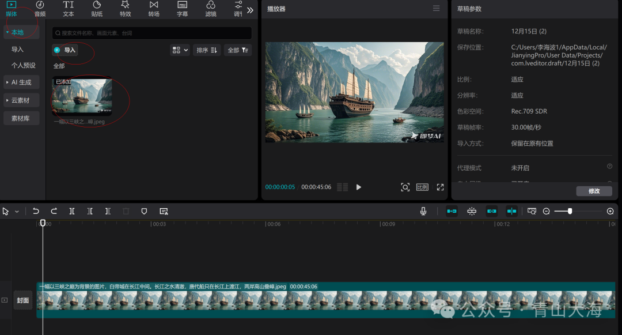Click the 修改 button in draft parameters
The height and width of the screenshot is (335, 622).
click(594, 191)
